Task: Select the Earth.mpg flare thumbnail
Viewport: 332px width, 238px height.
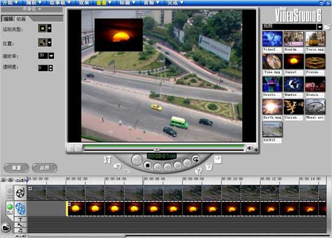Action: tap(272, 107)
